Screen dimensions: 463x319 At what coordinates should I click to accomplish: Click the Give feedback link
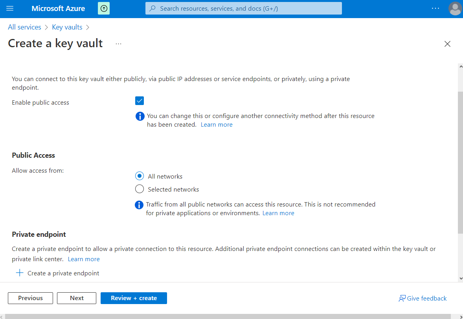[x=423, y=298]
